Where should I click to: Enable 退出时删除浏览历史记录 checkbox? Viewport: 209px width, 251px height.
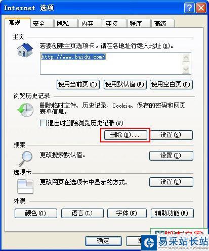[43, 123]
